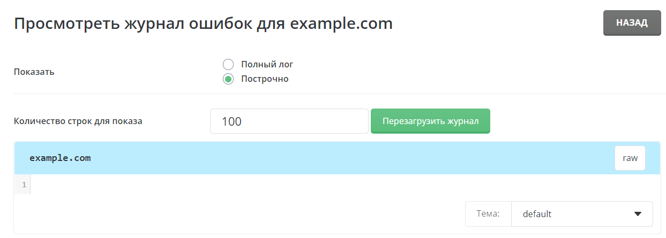Screen dimensions: 666x238
Task: Click the Количество строк для показа label
Action: 78,121
